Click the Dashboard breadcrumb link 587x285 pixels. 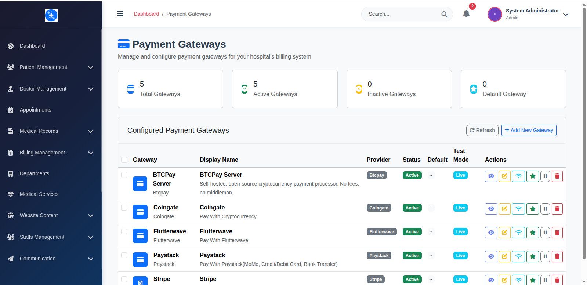146,14
